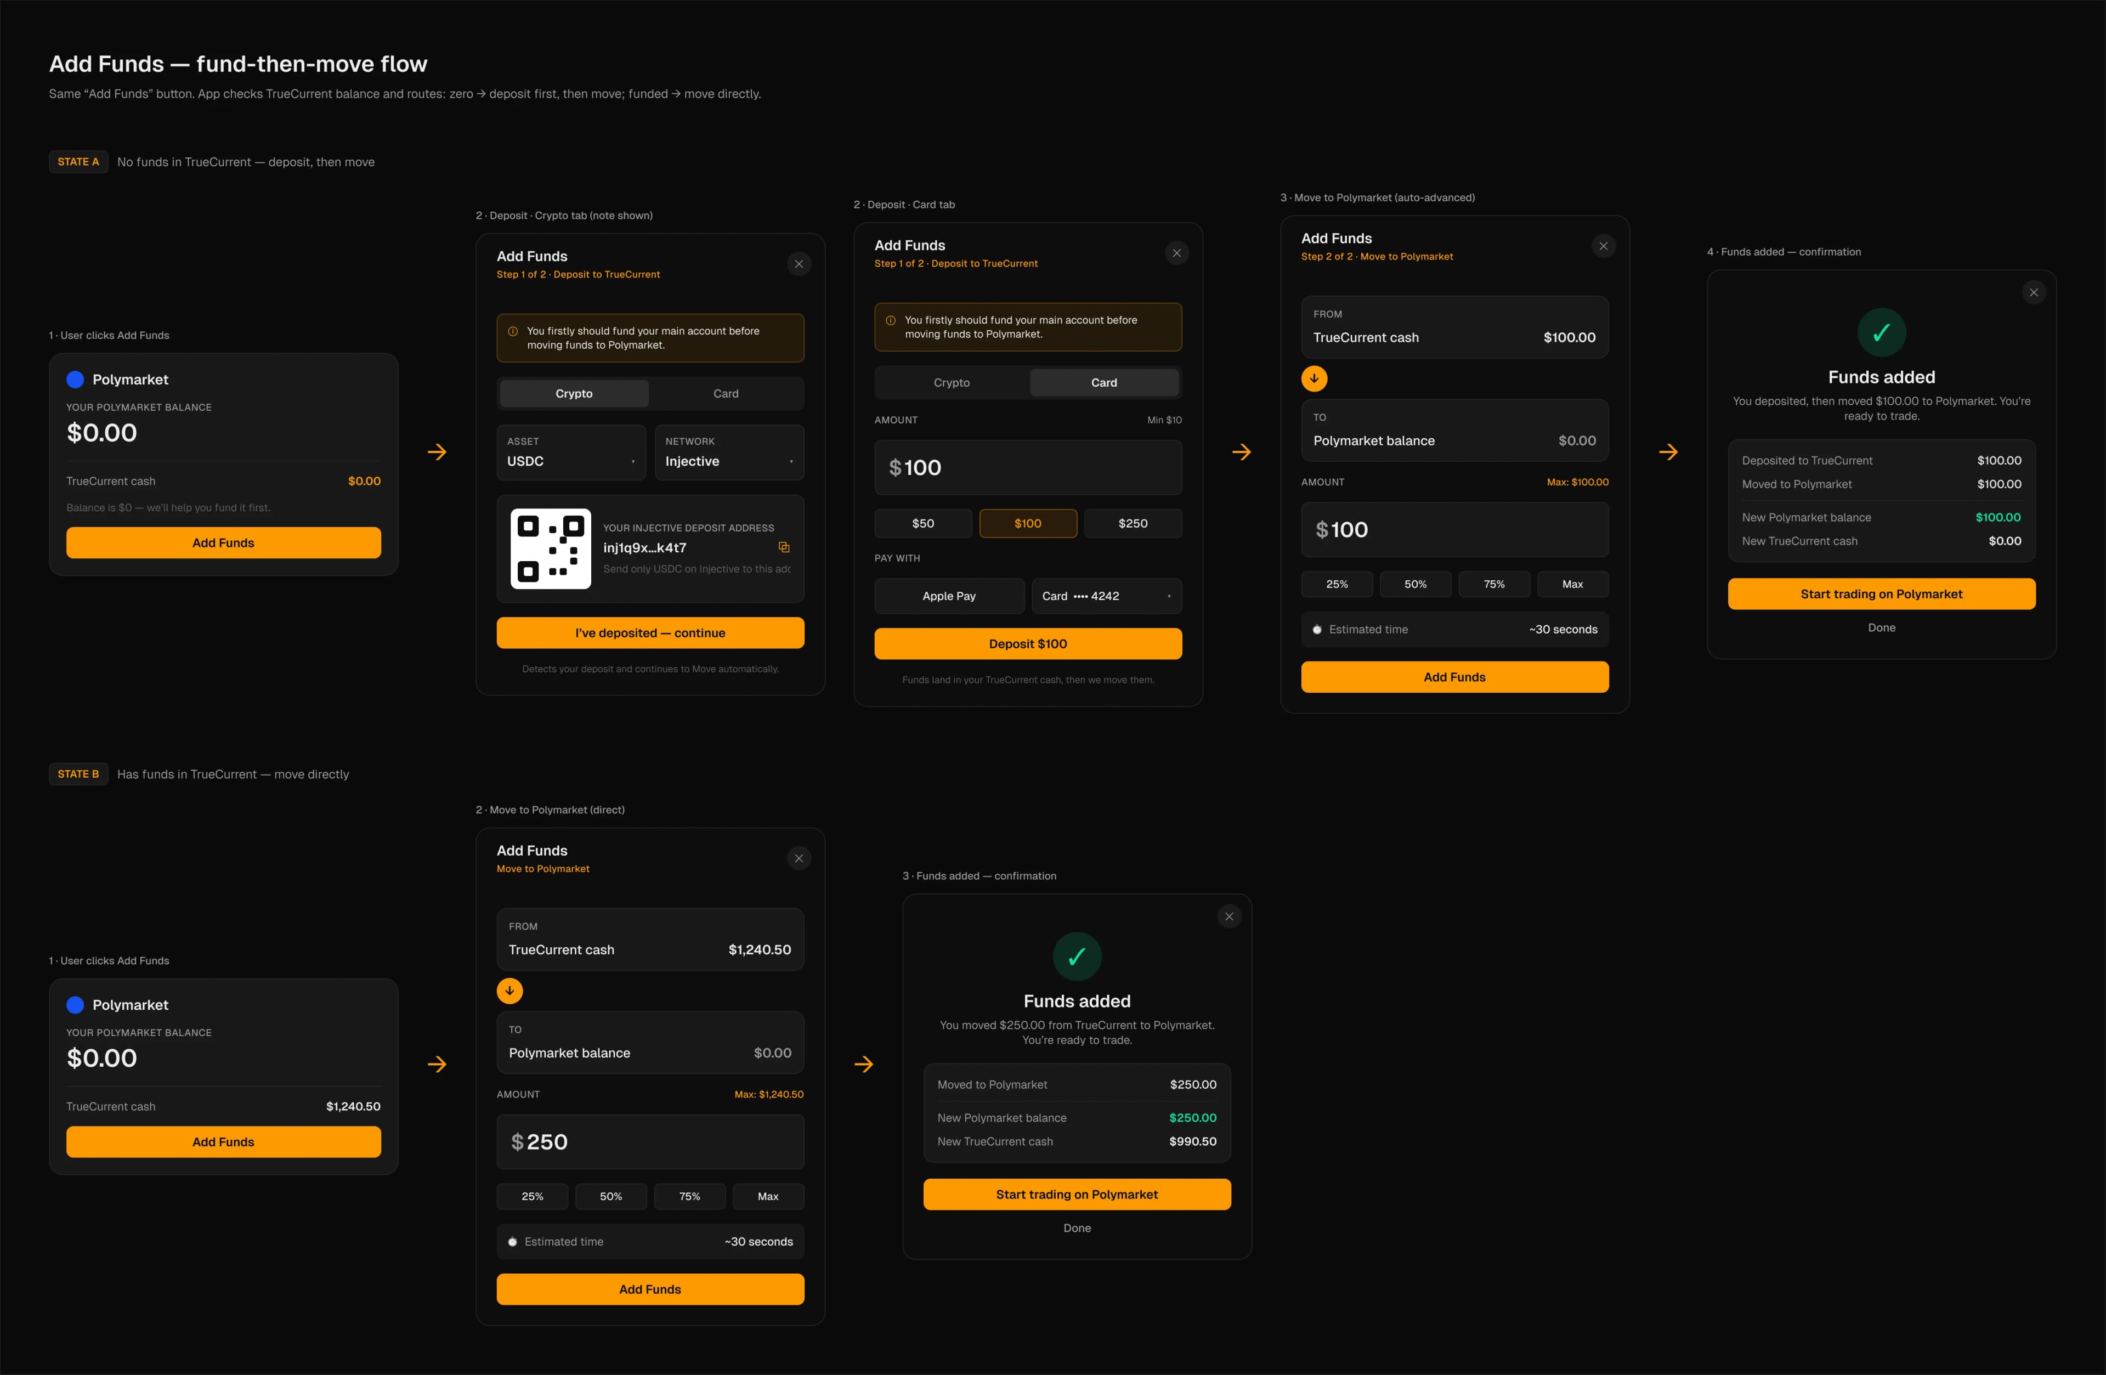Pick 50% in the Step 2 modal

pos(1416,584)
